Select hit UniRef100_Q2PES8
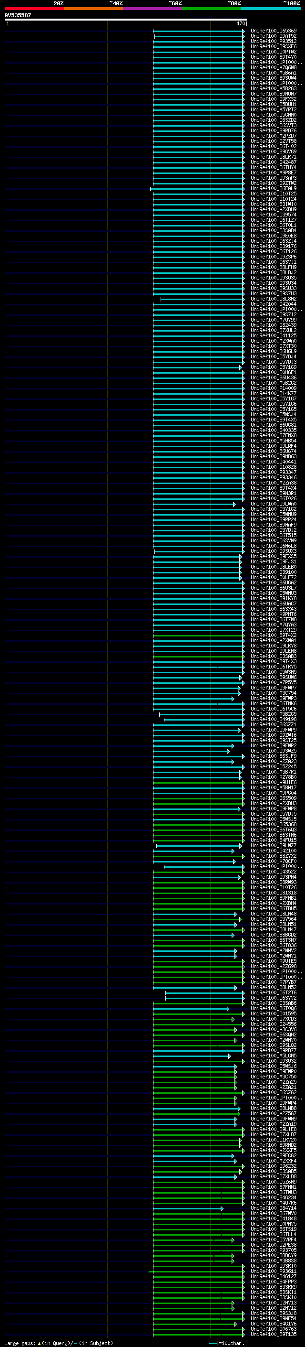The height and width of the screenshot is (1347, 305). click(x=274, y=1245)
